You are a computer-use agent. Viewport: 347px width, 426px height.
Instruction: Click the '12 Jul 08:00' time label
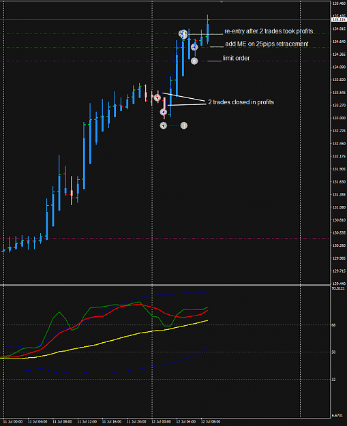pos(211,422)
